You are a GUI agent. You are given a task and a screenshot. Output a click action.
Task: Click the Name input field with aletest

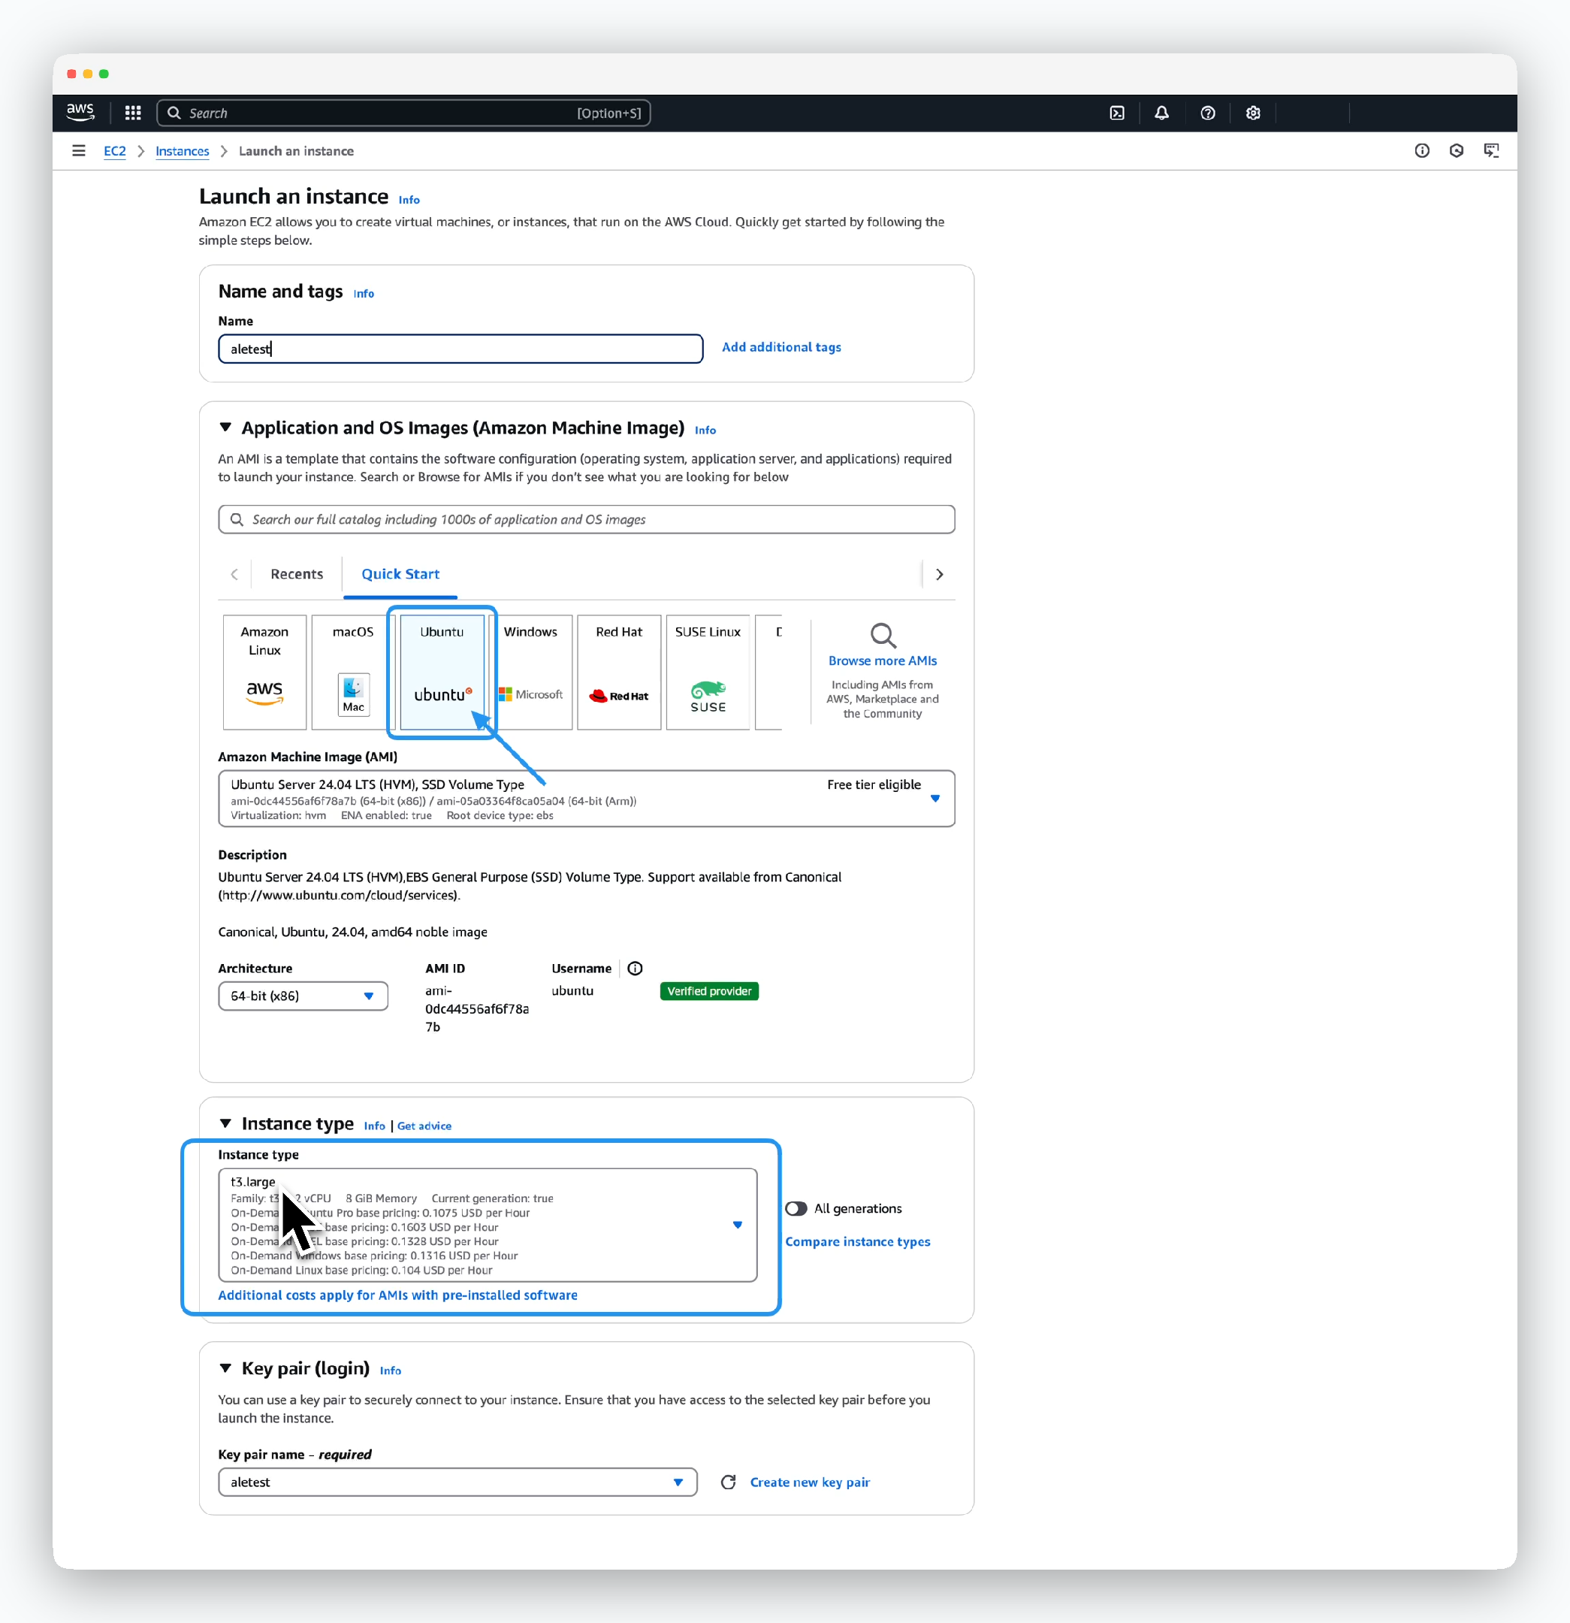(x=460, y=349)
